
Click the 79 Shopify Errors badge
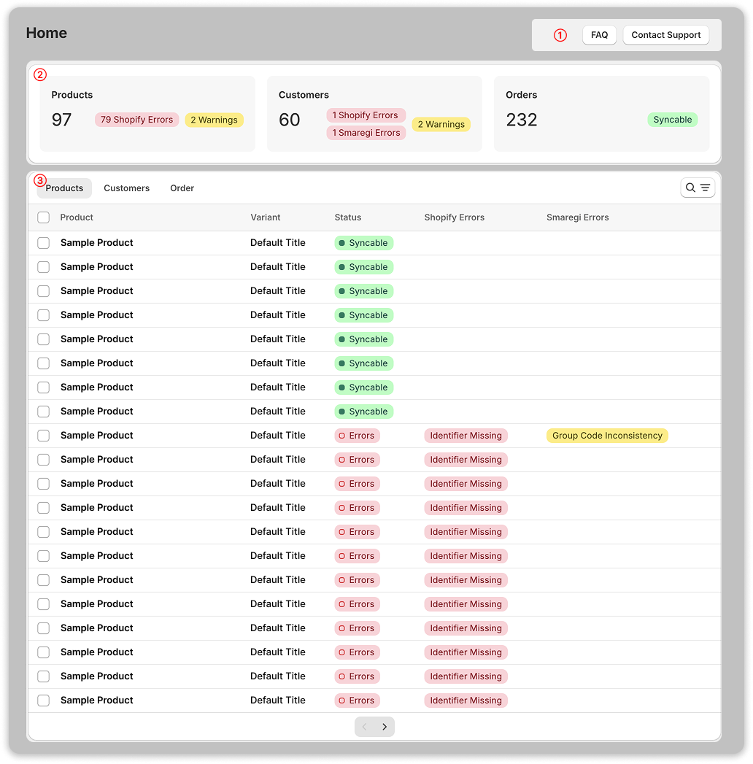(136, 120)
